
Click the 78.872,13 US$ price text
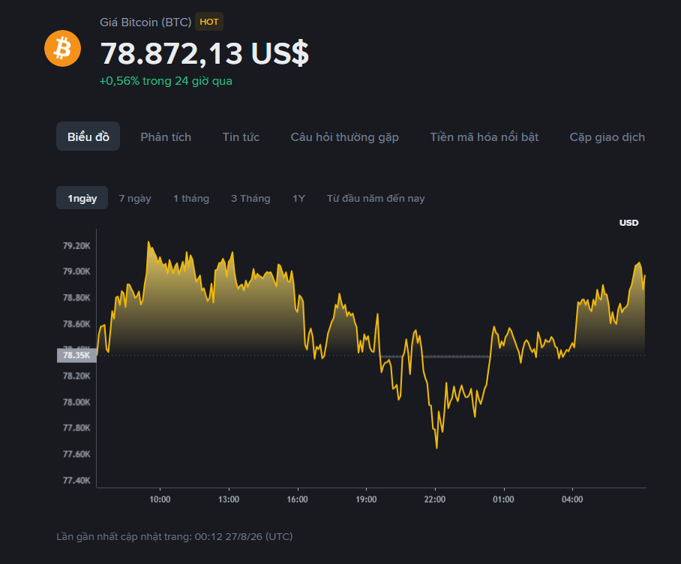(205, 54)
